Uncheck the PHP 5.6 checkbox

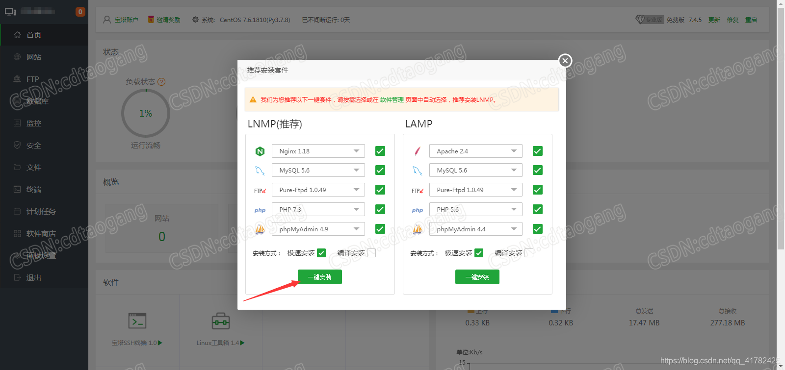tap(538, 209)
